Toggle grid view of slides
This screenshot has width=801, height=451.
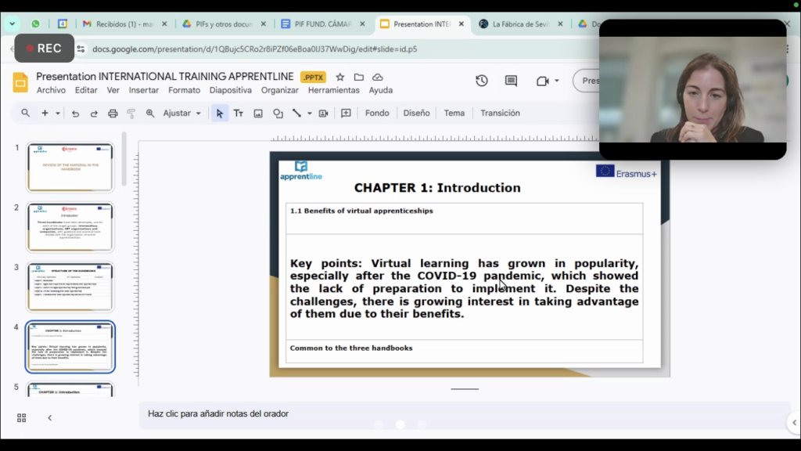point(21,418)
